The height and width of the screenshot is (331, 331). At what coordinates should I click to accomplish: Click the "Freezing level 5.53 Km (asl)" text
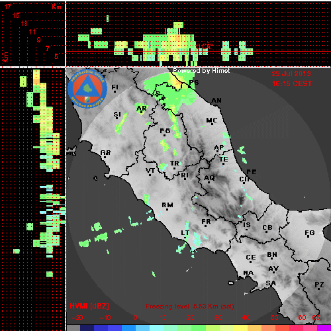(190, 307)
